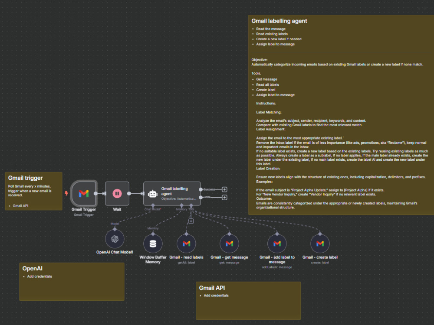The width and height of the screenshot is (434, 325).
Task: Click the 'Examples:' text in note
Action: click(264, 182)
